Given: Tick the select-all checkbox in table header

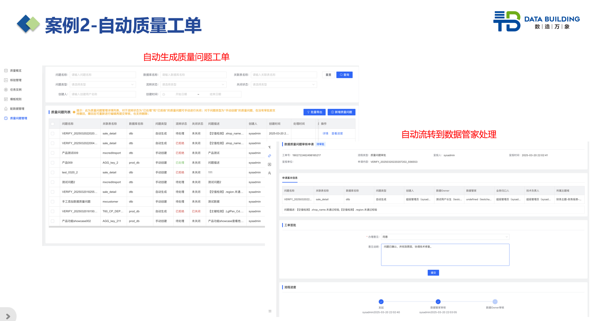Looking at the screenshot, I should [53, 124].
